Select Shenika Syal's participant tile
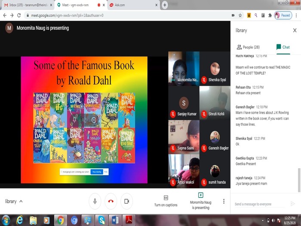Image resolution: width=301 pixels, height=226 pixels. click(215, 68)
